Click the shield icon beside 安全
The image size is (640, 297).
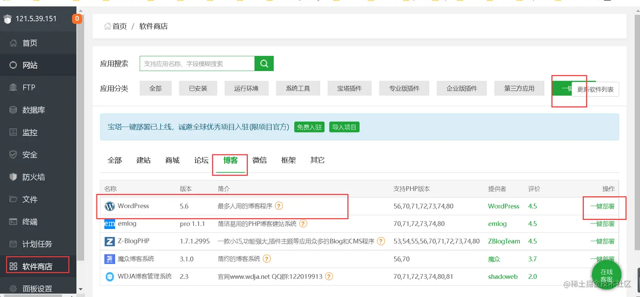(x=14, y=155)
